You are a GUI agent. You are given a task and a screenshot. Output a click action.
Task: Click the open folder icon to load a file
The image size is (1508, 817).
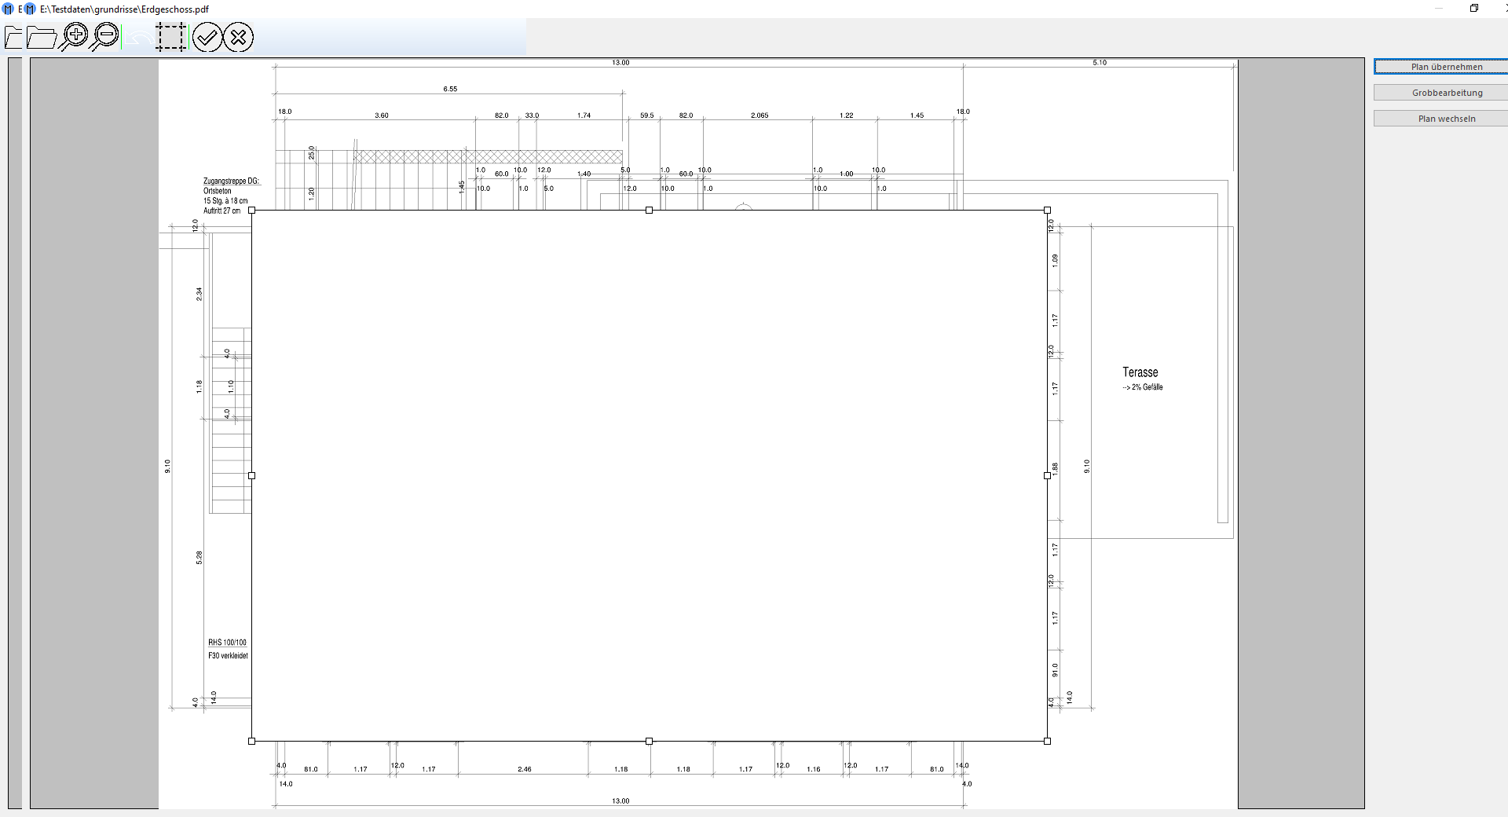[42, 37]
